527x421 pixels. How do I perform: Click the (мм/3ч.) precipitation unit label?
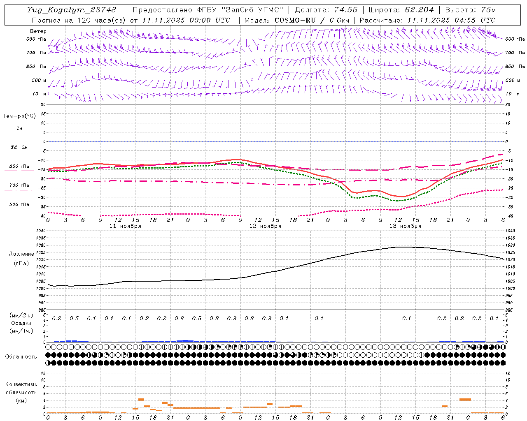[21, 315]
